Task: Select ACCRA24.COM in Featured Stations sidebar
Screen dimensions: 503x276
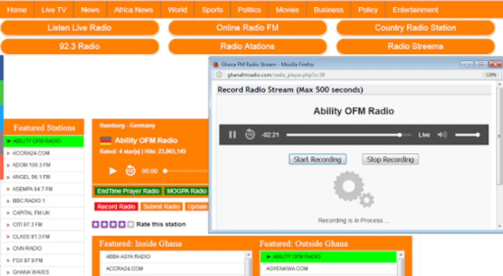Action: [x=44, y=153]
